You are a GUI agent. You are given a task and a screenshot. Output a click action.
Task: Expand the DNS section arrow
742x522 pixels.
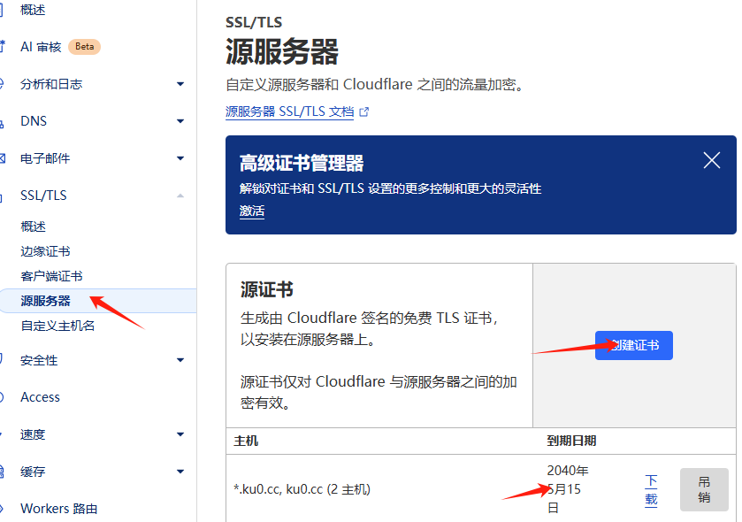180,121
